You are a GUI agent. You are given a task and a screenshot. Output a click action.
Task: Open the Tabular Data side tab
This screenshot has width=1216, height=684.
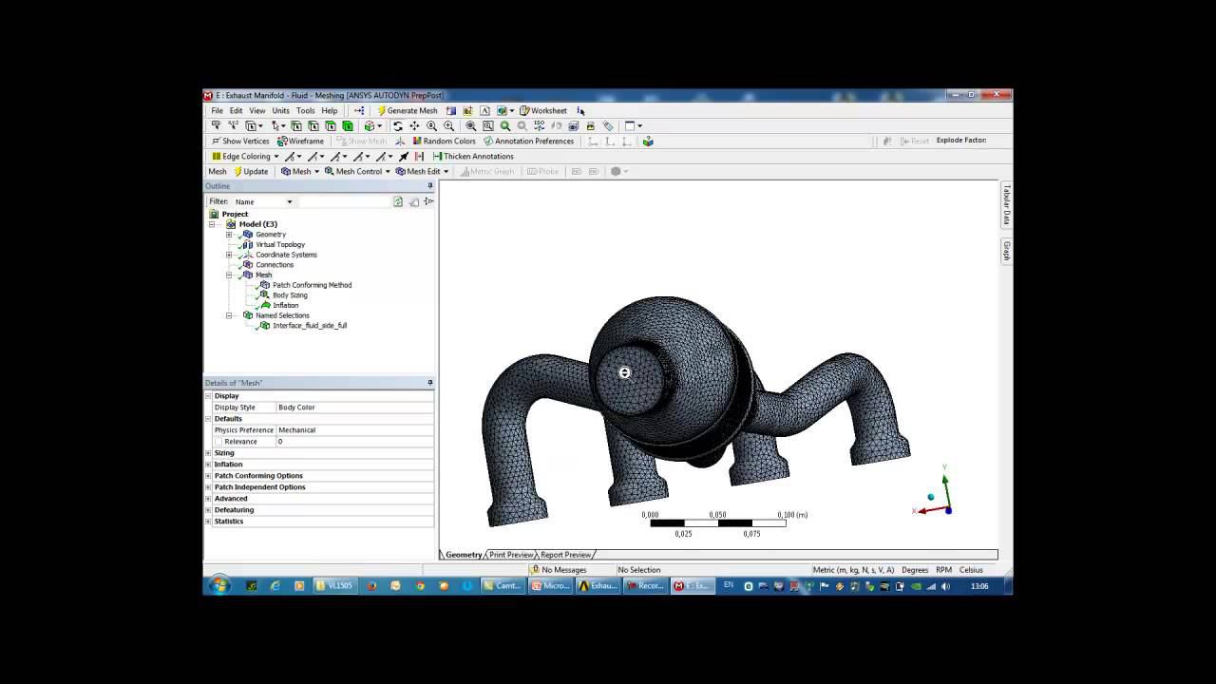point(1006,206)
